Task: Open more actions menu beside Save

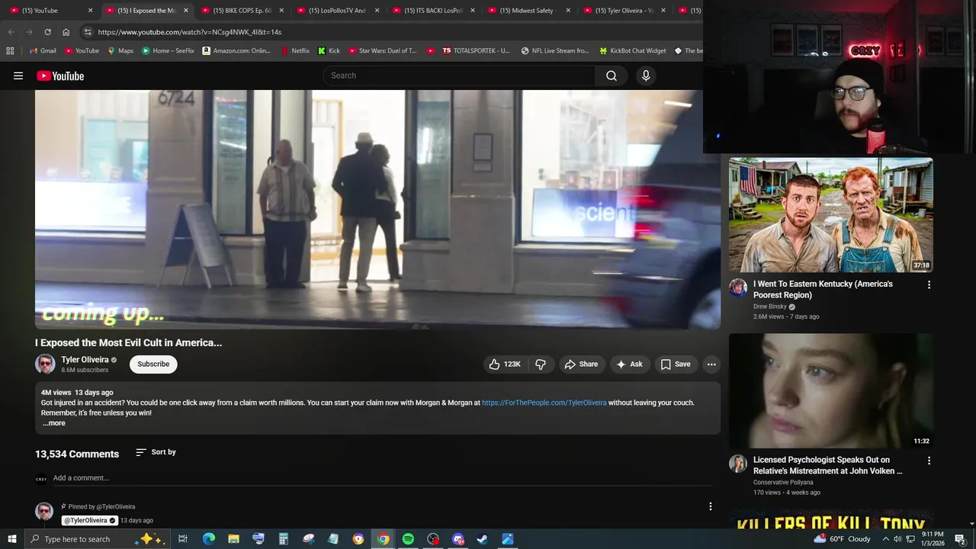Action: [711, 364]
